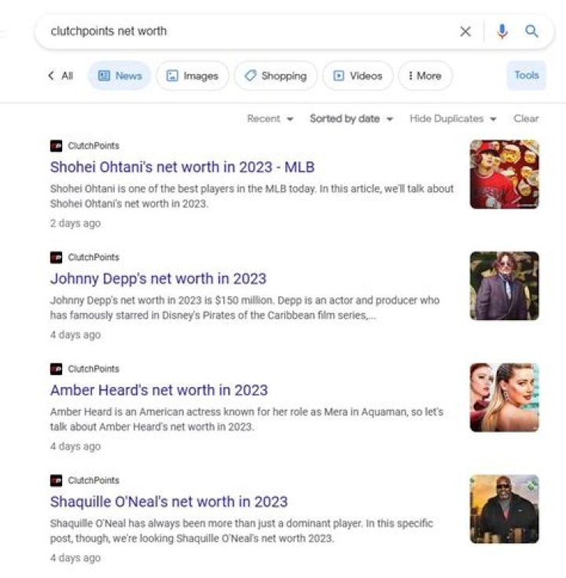Clear the search box with X icon
Image resolution: width=566 pixels, height=578 pixels.
[x=465, y=31]
